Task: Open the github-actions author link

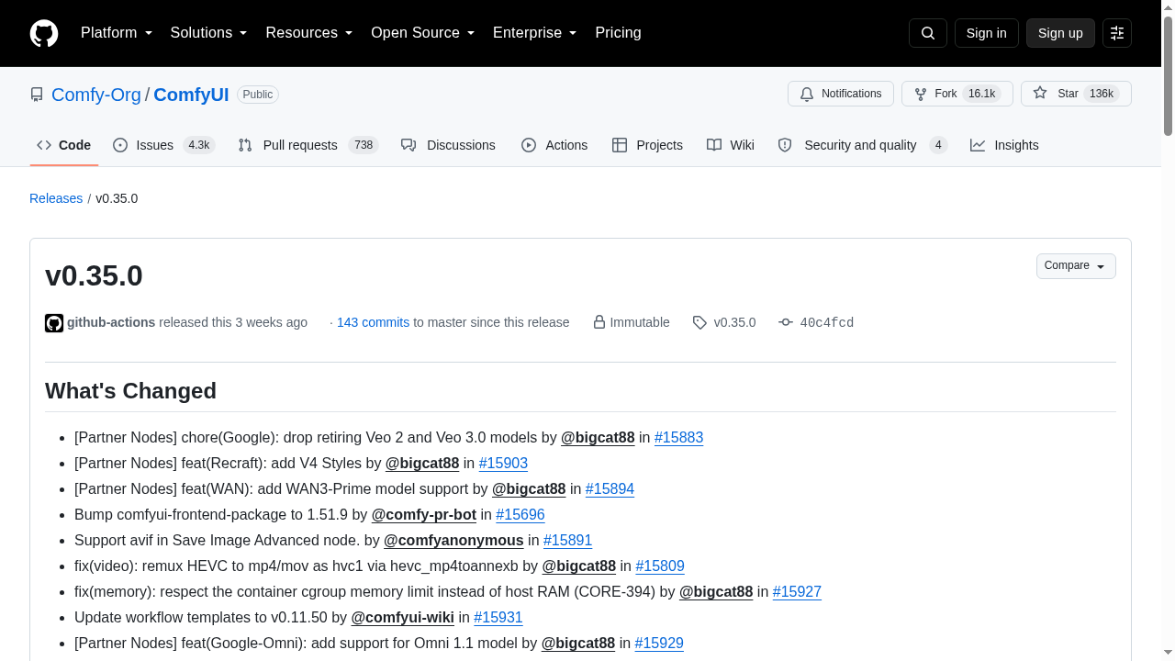Action: 111,322
